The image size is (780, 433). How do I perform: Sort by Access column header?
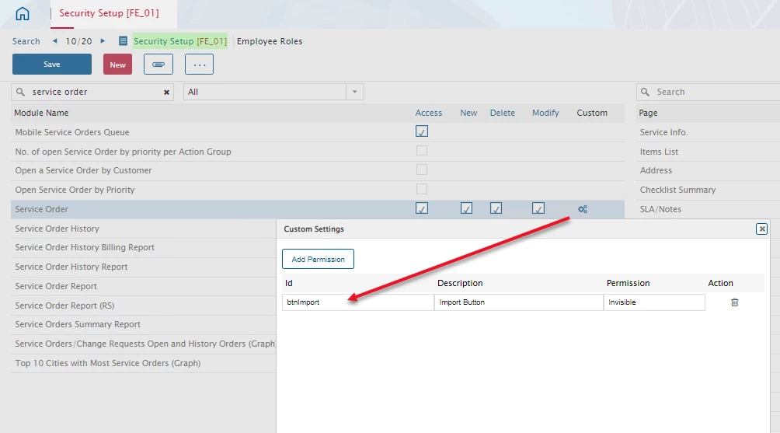coord(429,113)
